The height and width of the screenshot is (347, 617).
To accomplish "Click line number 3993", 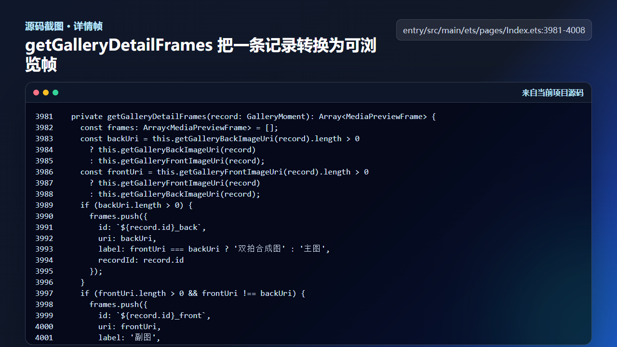I will pyautogui.click(x=44, y=249).
